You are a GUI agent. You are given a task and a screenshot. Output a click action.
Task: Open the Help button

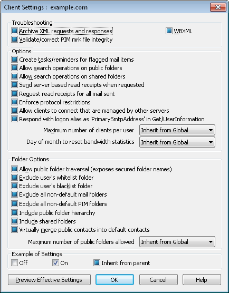(202, 280)
